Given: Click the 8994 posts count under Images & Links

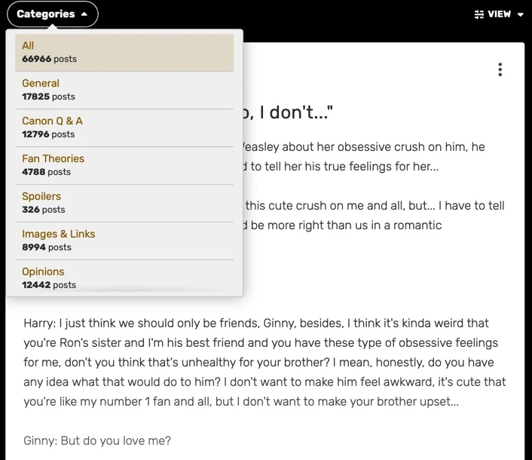Looking at the screenshot, I should tap(47, 247).
